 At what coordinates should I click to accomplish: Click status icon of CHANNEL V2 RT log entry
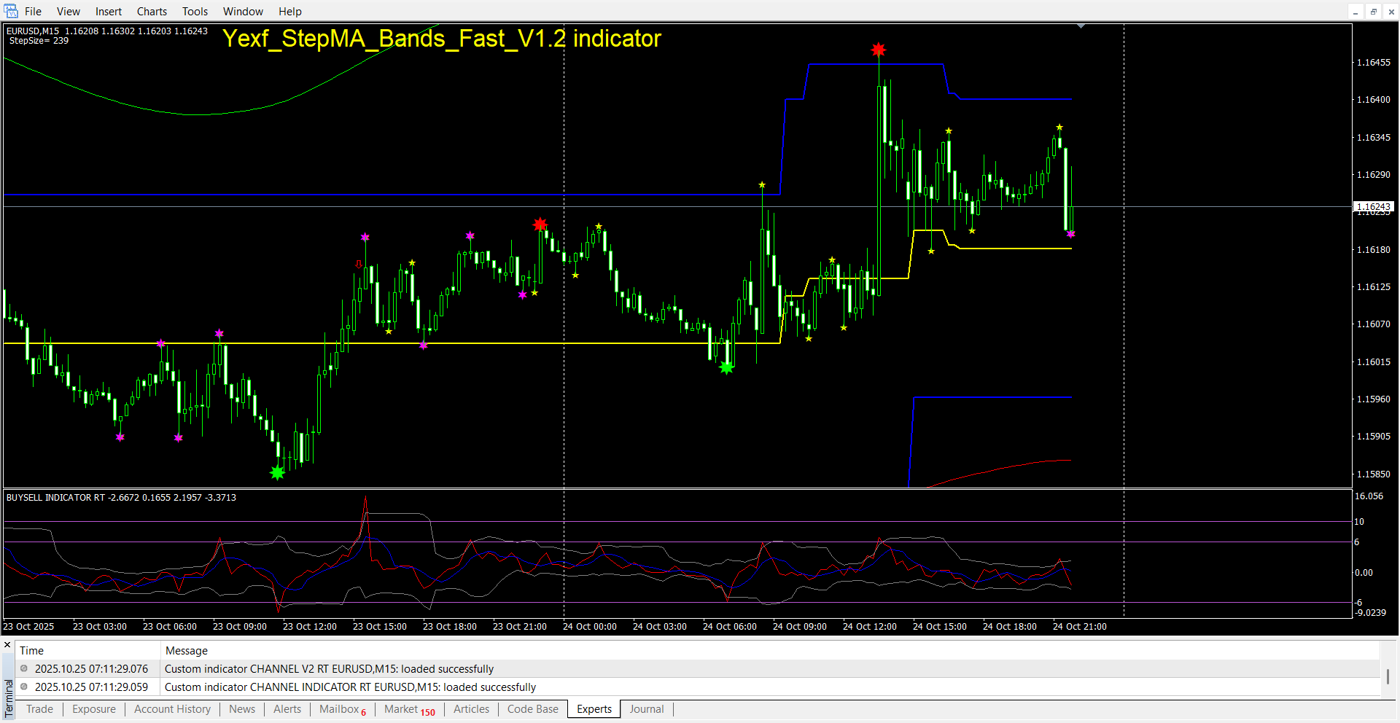coord(24,668)
